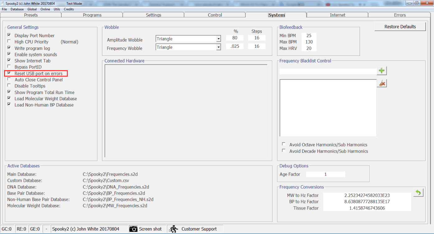Click the Restore Defaults button
The image size is (434, 234).
point(400,27)
